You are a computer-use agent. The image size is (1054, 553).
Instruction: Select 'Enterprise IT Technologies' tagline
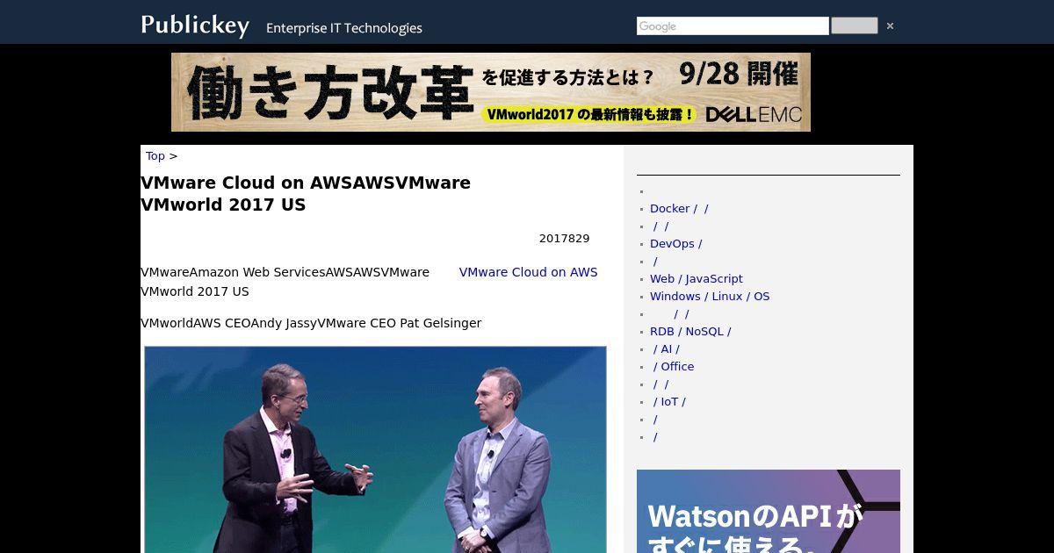tap(344, 28)
